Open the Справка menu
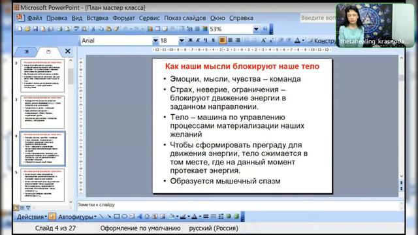The width and height of the screenshot is (418, 235). click(241, 18)
